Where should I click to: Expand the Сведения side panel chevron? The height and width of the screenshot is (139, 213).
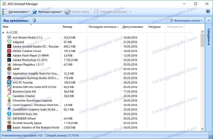coord(209,20)
